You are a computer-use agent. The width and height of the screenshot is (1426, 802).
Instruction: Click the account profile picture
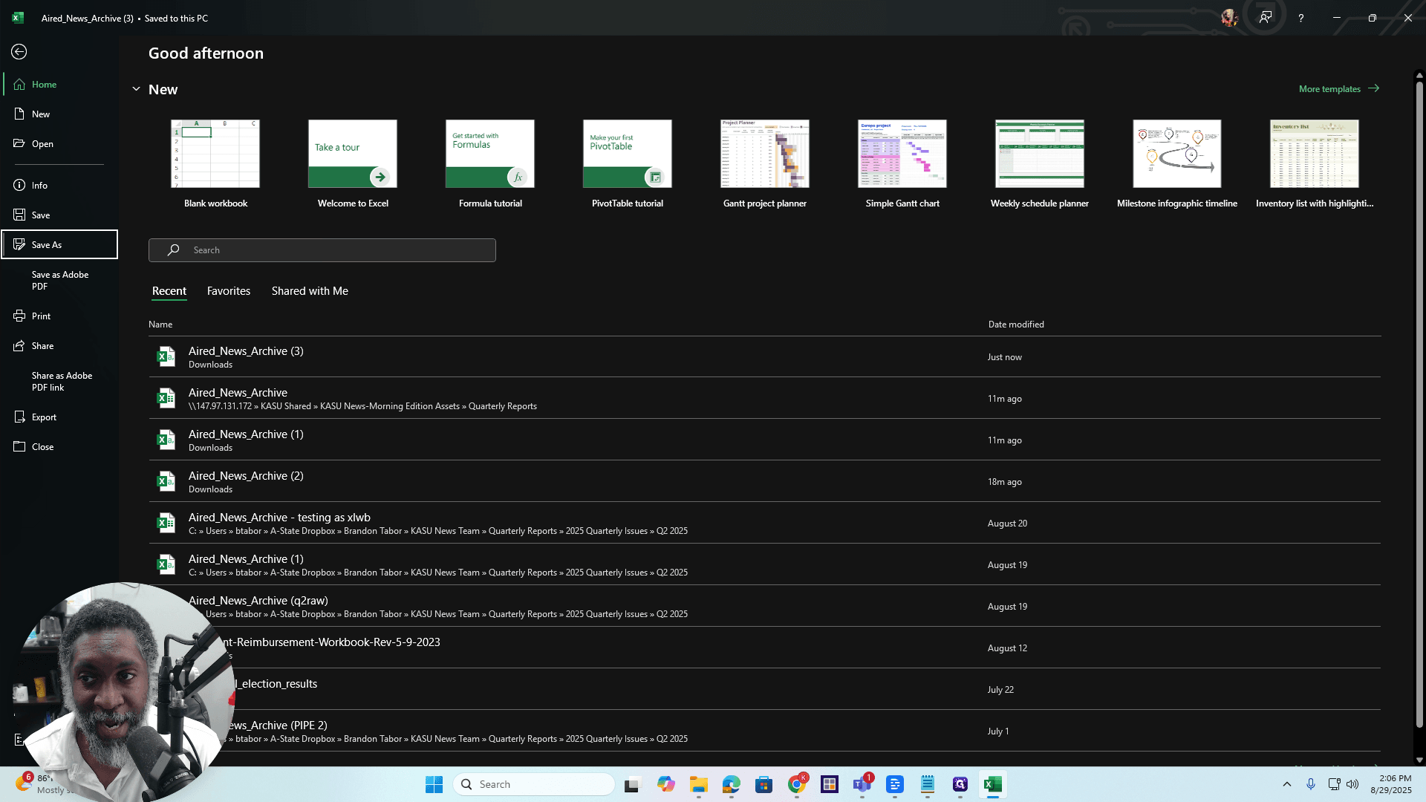1230,18
